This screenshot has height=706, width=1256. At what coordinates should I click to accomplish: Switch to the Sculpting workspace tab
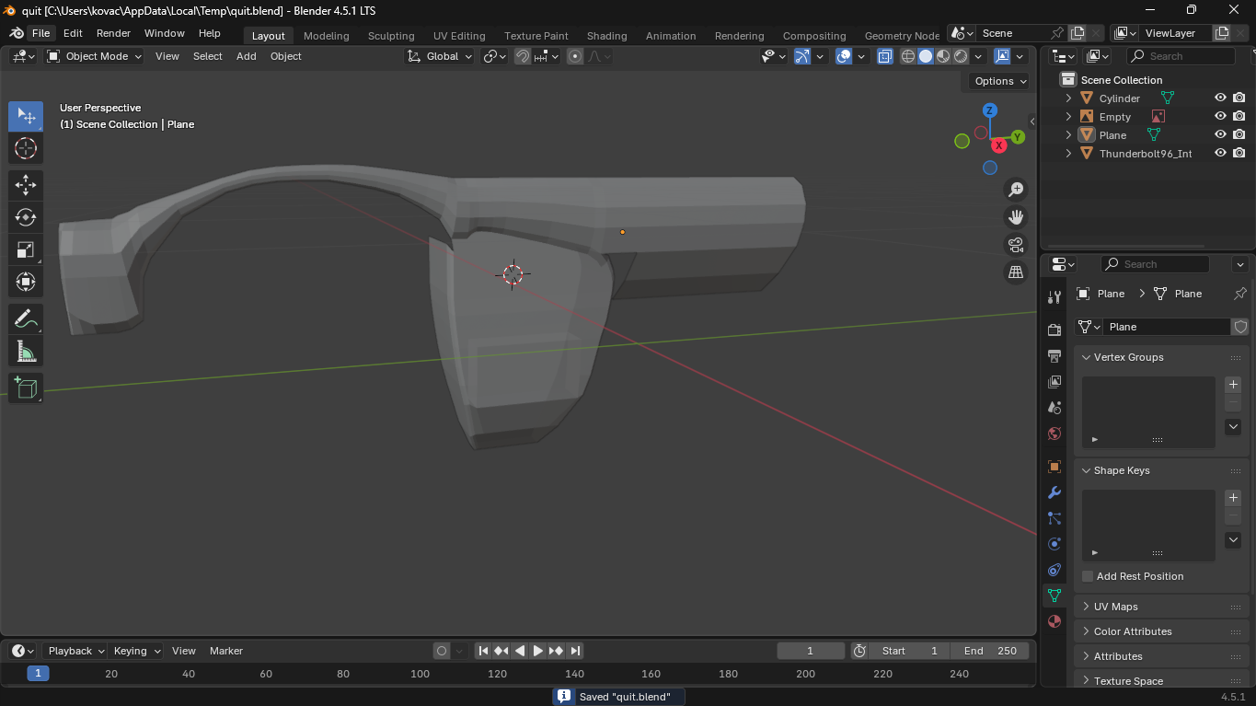click(x=391, y=36)
